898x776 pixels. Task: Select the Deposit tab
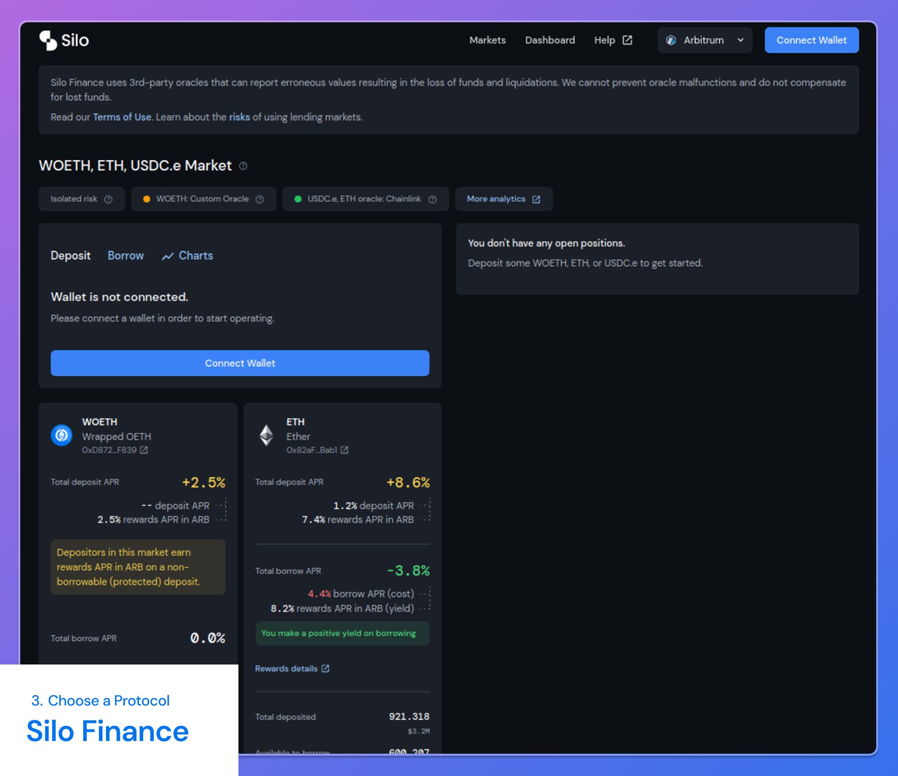pos(71,255)
